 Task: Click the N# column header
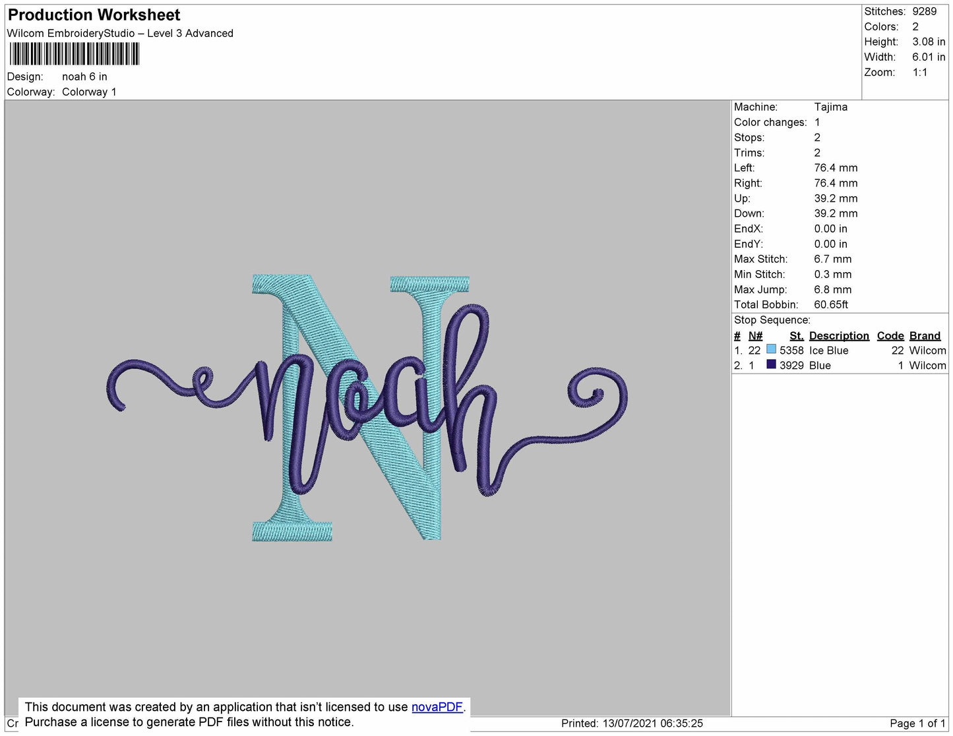(x=755, y=335)
